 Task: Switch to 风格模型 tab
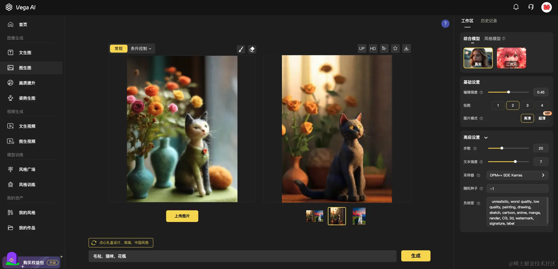[492, 39]
